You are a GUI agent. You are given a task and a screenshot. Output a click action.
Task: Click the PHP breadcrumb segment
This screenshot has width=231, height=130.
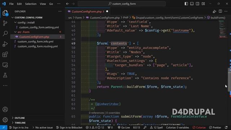[x=126, y=18]
